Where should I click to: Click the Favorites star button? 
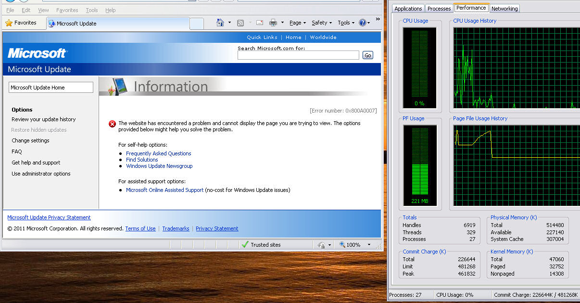pyautogui.click(x=21, y=23)
